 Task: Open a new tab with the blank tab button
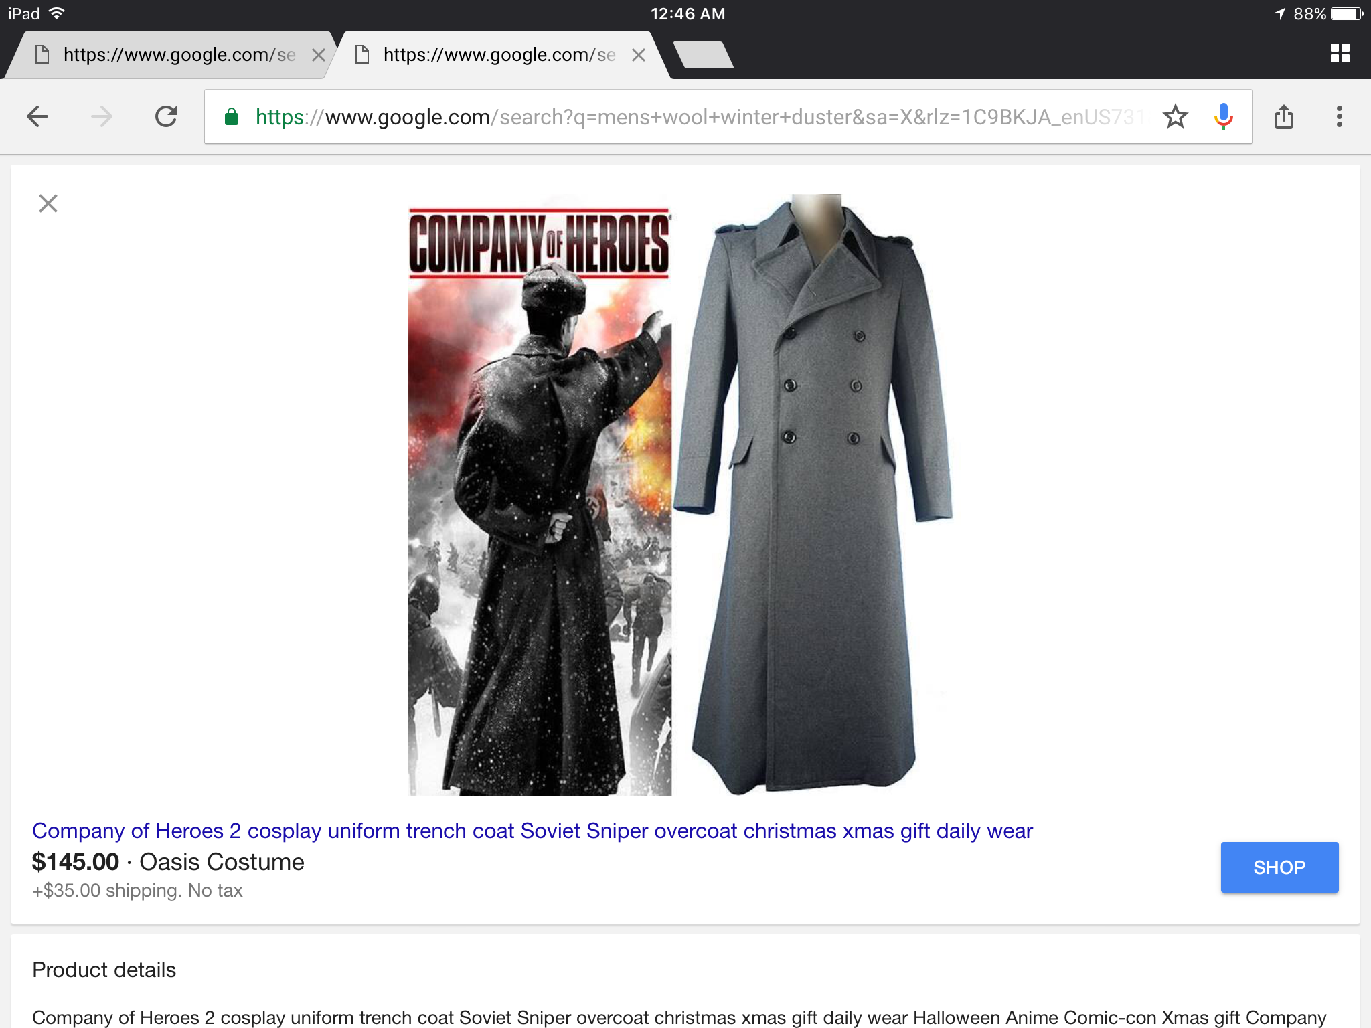pyautogui.click(x=703, y=55)
